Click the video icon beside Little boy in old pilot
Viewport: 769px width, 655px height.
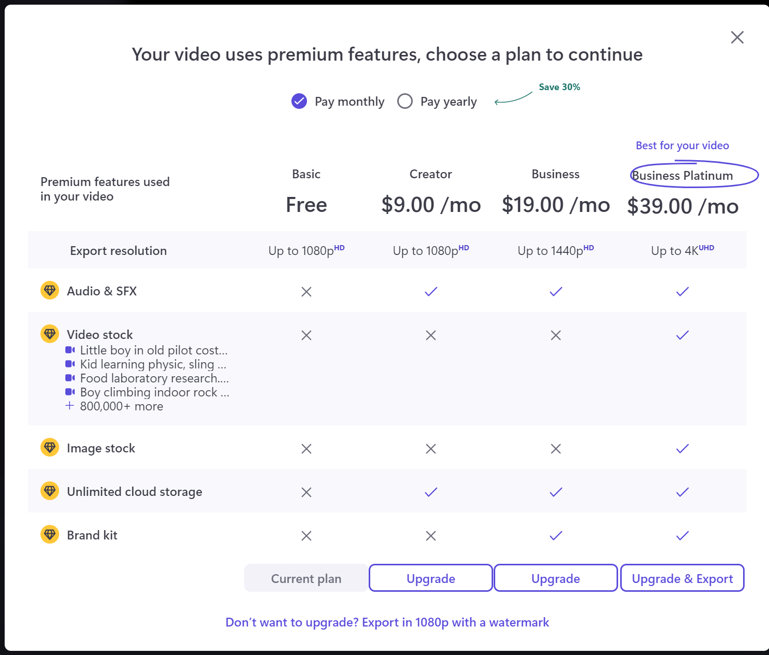coord(70,350)
